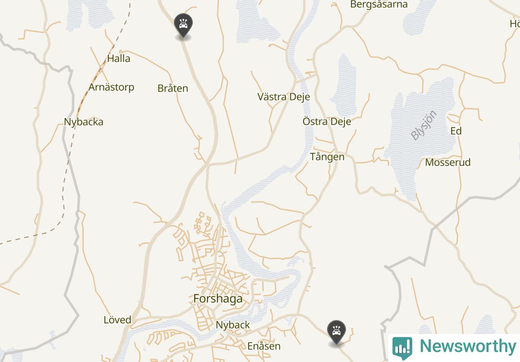Viewport: 520px width, 362px height.
Task: Select the Forshaga town label
Action: pos(218,299)
